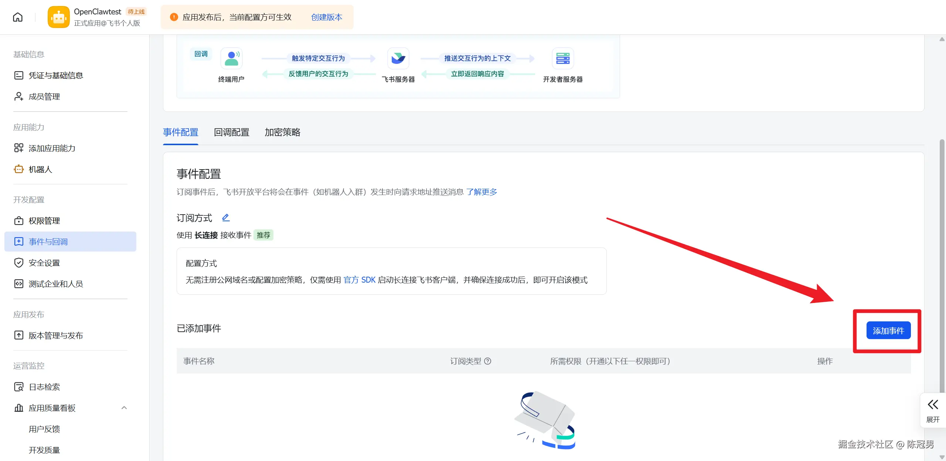Viewport: 946px width, 461px height.
Task: Open 版本管理与发布 release management
Action: pyautogui.click(x=55, y=335)
